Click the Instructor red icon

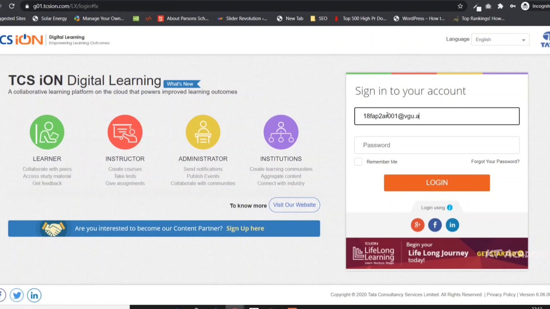click(x=125, y=132)
